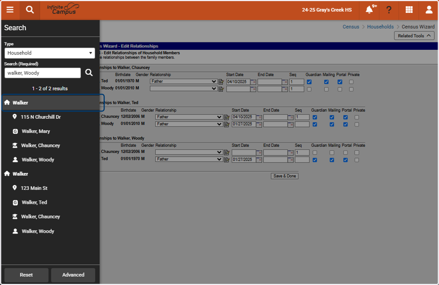This screenshot has height=285, width=439.
Task: Click student icon beside first Walker, Chauncey
Action: [15, 145]
